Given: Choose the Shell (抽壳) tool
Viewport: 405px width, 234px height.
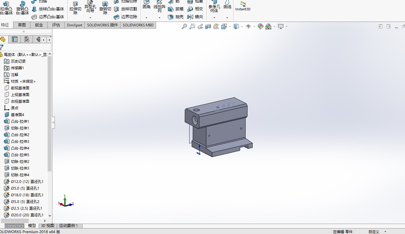Looking at the screenshot, I should 176,17.
